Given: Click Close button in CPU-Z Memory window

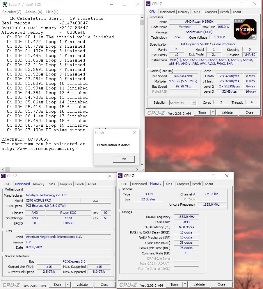Looking at the screenshot, I should pyautogui.click(x=221, y=284).
